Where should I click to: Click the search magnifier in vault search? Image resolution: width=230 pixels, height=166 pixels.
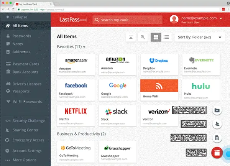97,20
